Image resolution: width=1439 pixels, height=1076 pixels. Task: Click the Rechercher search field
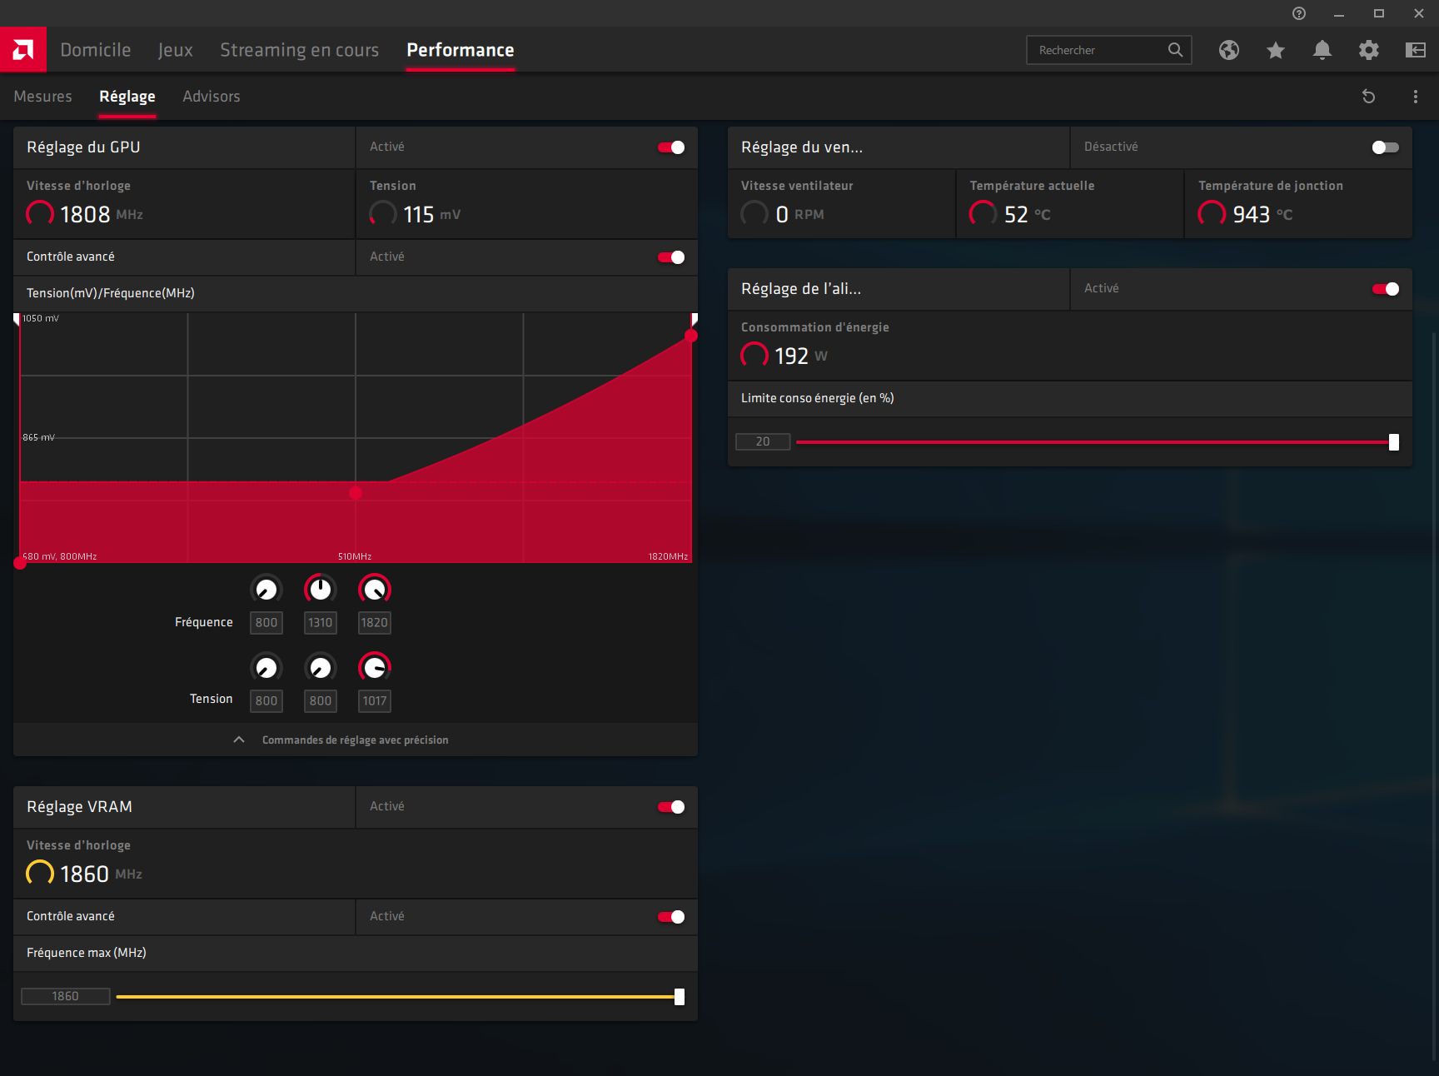(x=1099, y=50)
